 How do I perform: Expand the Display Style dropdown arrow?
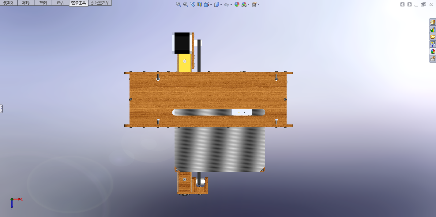click(221, 5)
